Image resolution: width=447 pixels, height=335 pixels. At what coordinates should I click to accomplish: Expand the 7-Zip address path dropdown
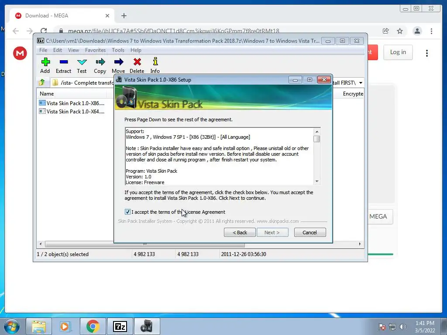pyautogui.click(x=361, y=82)
